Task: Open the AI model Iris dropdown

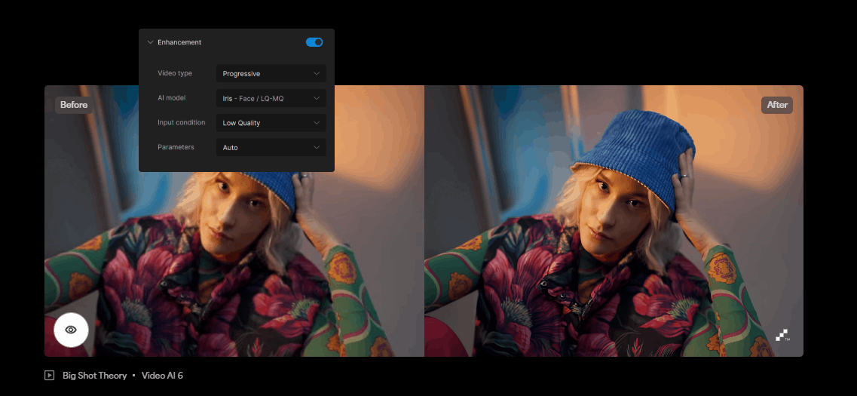Action: coord(271,99)
